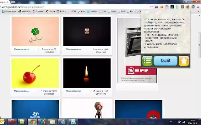Open the burning candle wallpaper thumbnail

(87, 73)
